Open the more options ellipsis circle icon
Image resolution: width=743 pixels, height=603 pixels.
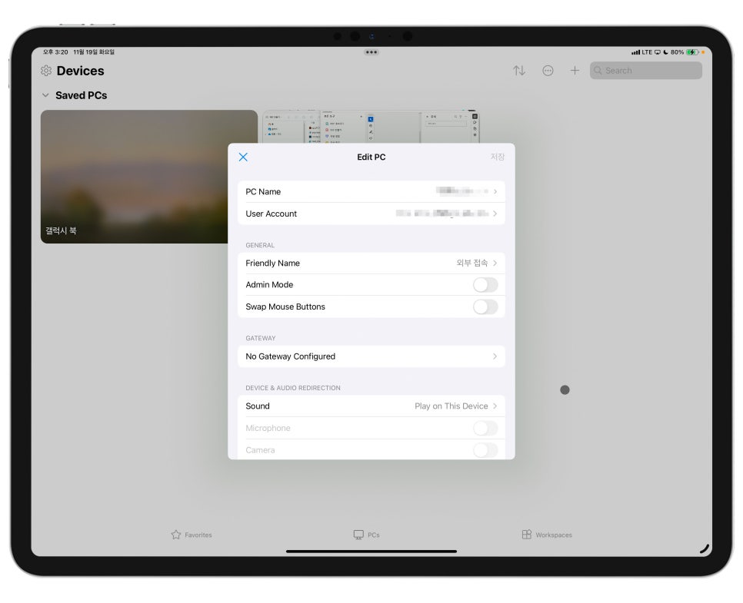click(x=548, y=71)
